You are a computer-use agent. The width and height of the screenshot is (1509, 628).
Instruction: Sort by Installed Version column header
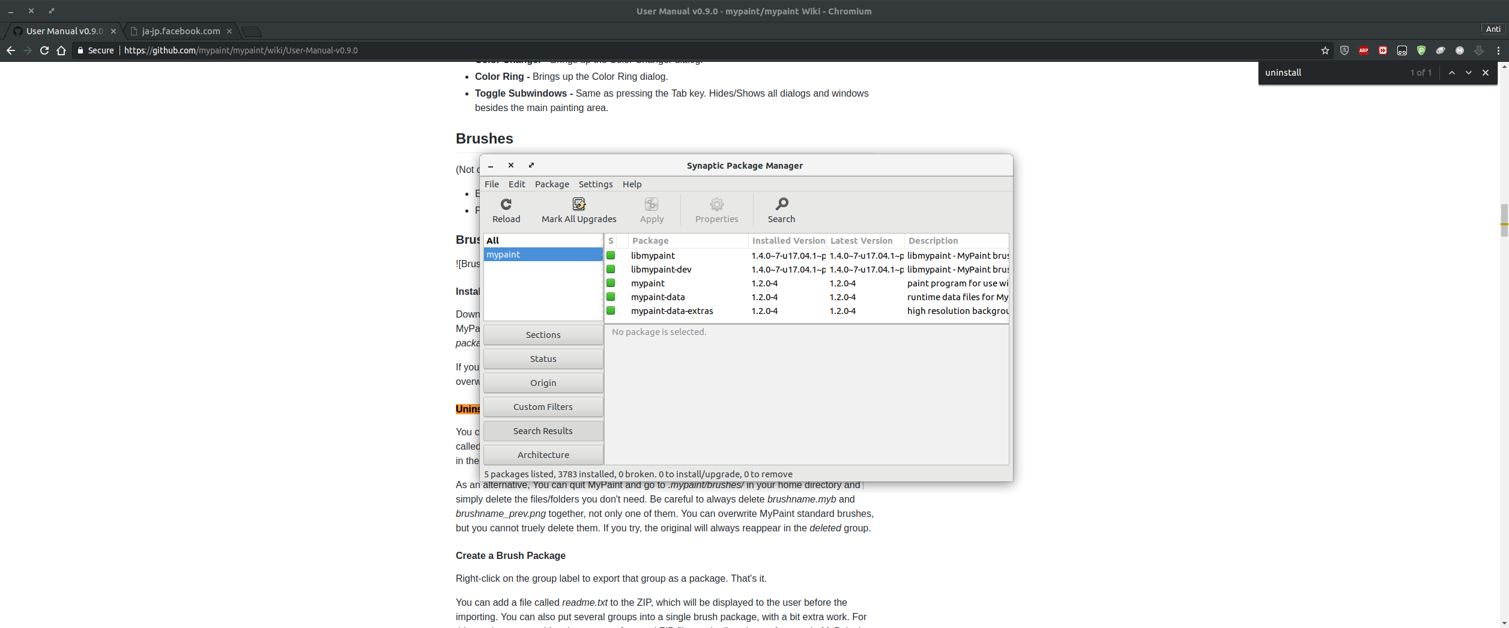(x=788, y=241)
